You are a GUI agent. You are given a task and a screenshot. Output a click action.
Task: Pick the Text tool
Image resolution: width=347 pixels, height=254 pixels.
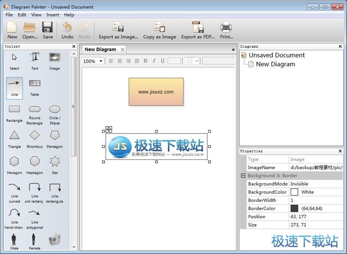35,62
